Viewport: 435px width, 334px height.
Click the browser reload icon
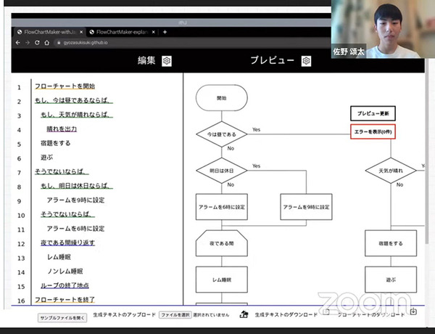click(x=38, y=43)
